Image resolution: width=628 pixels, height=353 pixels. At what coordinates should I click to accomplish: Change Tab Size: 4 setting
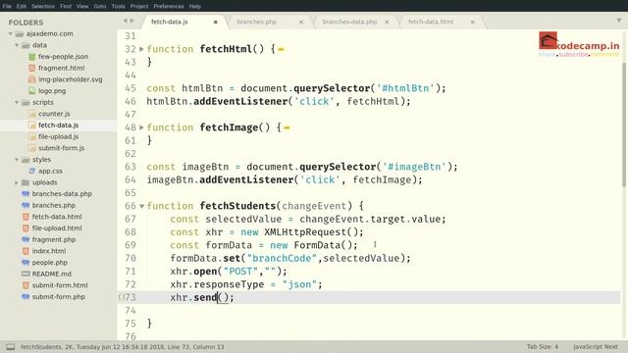(x=543, y=346)
